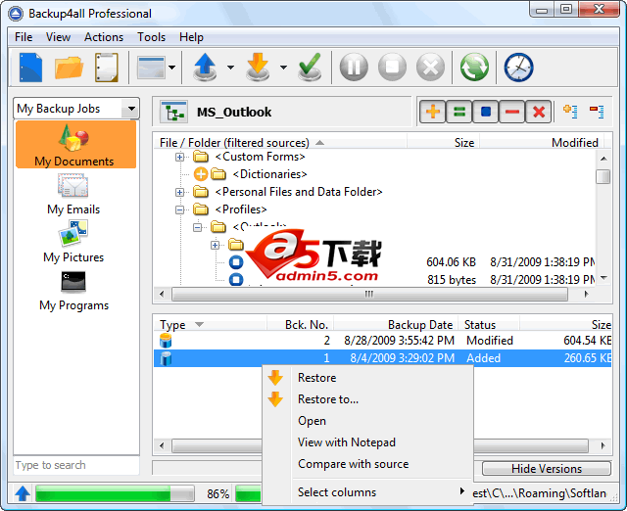Click the Pause toolbar button
The image size is (627, 511).
[x=354, y=67]
